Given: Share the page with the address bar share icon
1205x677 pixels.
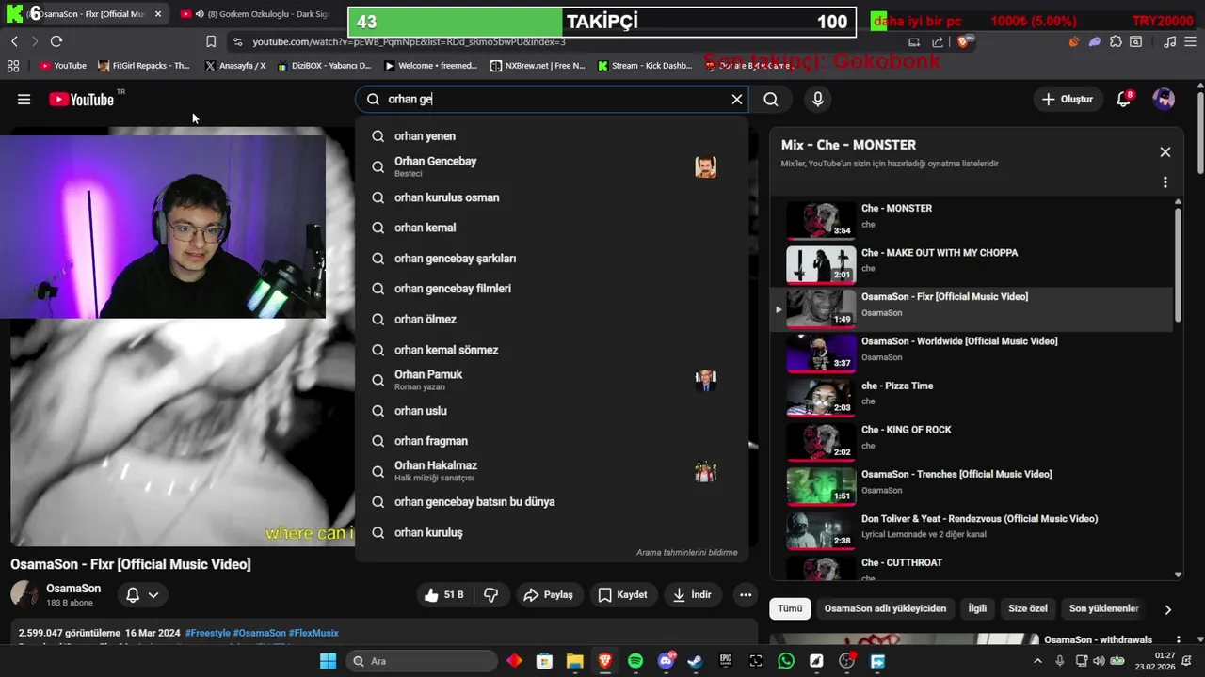Looking at the screenshot, I should pyautogui.click(x=938, y=41).
